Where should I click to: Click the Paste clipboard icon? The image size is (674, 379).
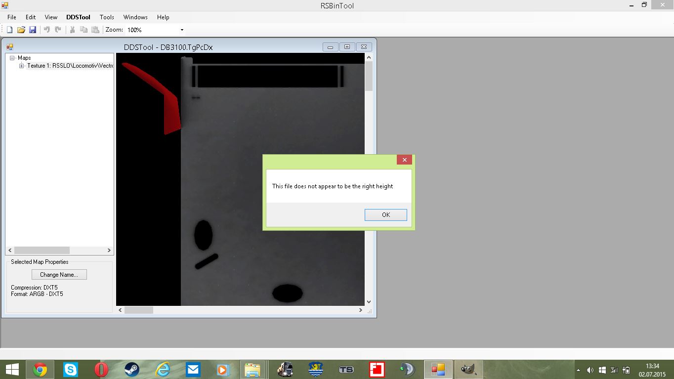[x=95, y=30]
